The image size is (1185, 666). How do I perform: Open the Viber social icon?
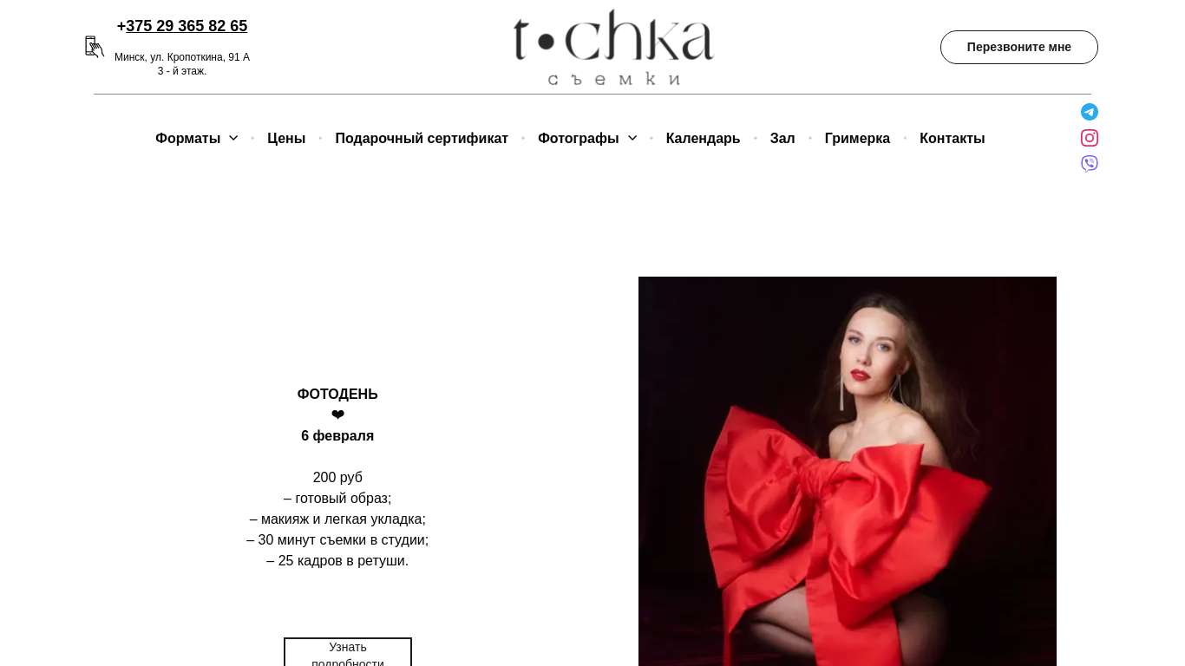(x=1090, y=164)
